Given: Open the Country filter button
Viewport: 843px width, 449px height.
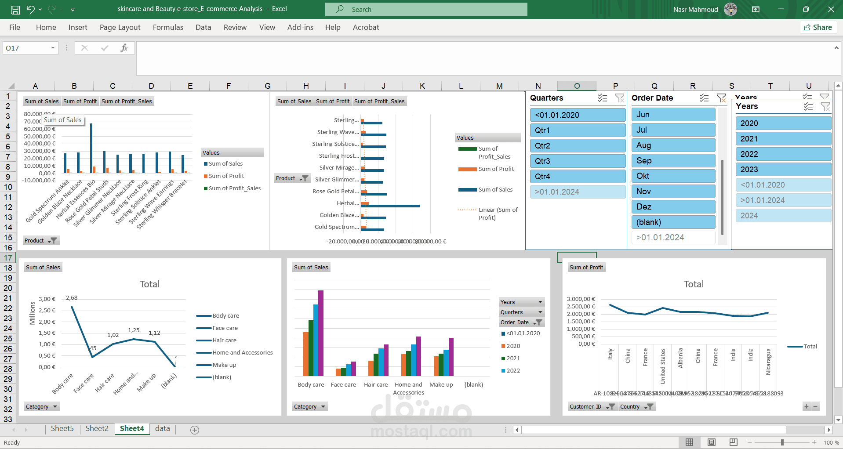Looking at the screenshot, I should [637, 406].
